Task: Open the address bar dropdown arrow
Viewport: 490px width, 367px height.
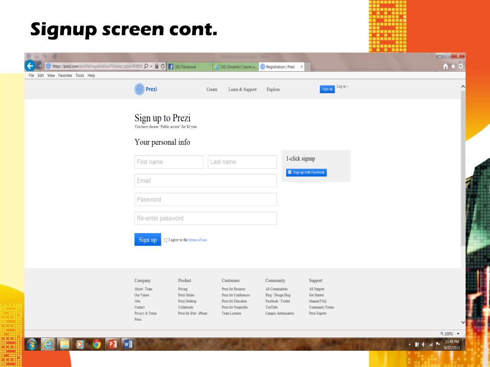Action: pos(151,66)
